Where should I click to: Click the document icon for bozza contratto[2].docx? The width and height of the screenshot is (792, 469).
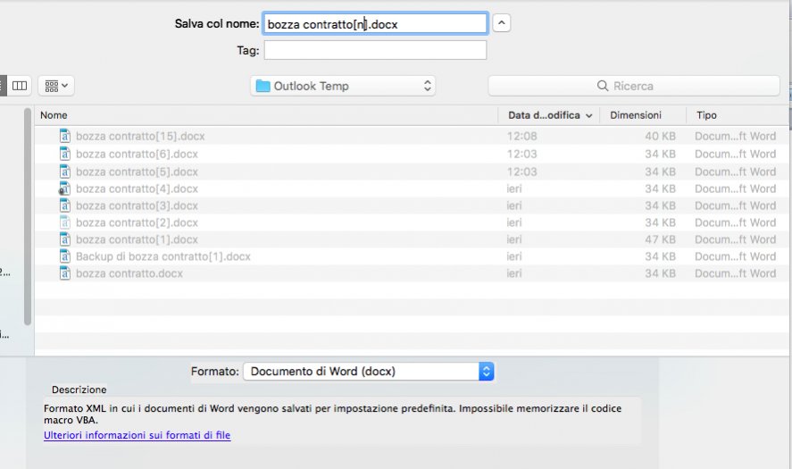[x=64, y=222]
